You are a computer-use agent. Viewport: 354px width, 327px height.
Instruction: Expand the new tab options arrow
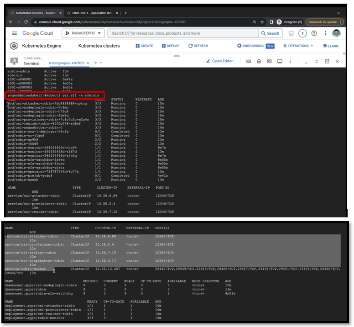101,63
